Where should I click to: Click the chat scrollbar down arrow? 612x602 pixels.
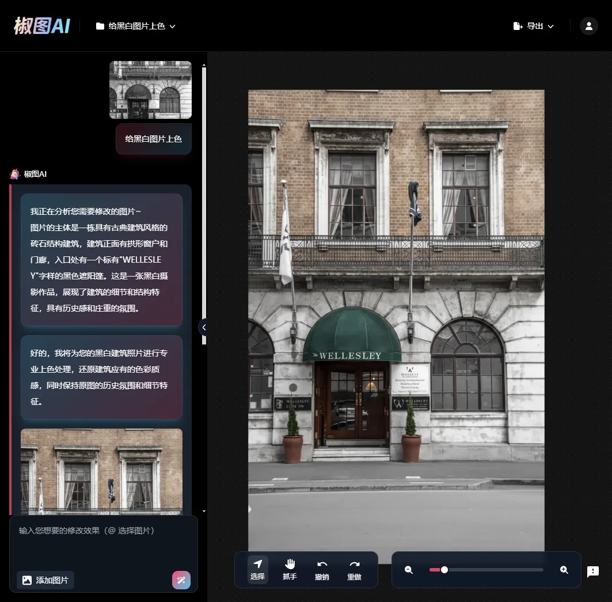point(204,511)
